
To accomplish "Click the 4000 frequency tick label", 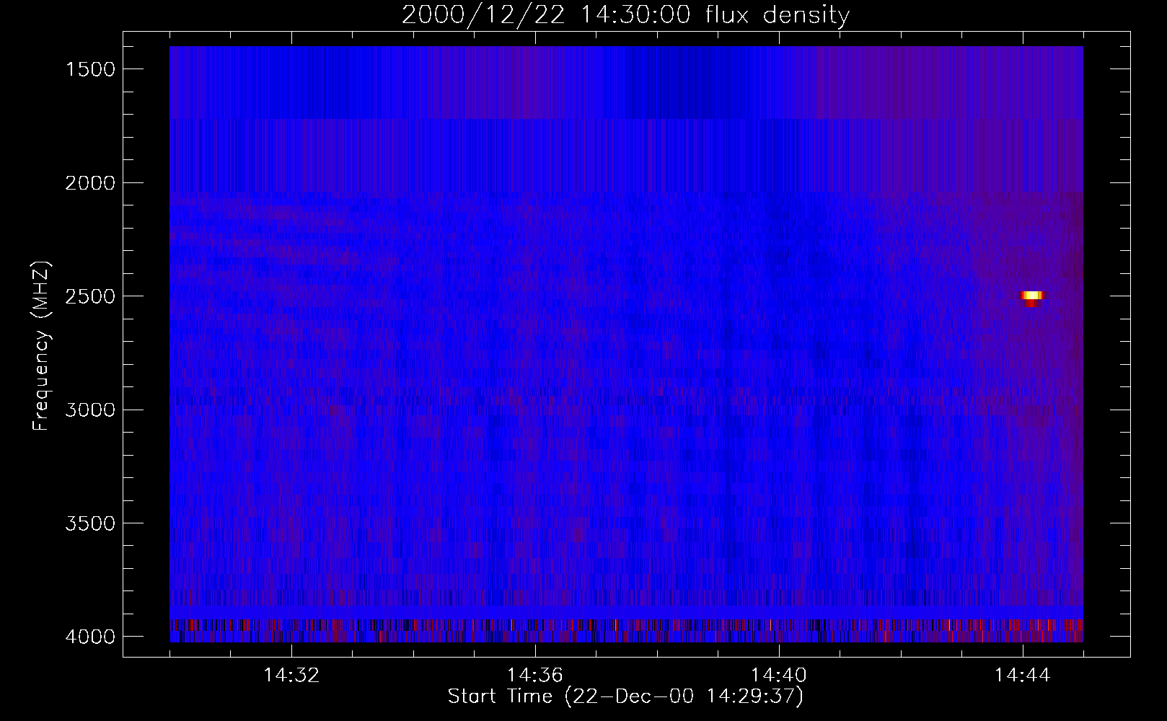I will pos(90,637).
